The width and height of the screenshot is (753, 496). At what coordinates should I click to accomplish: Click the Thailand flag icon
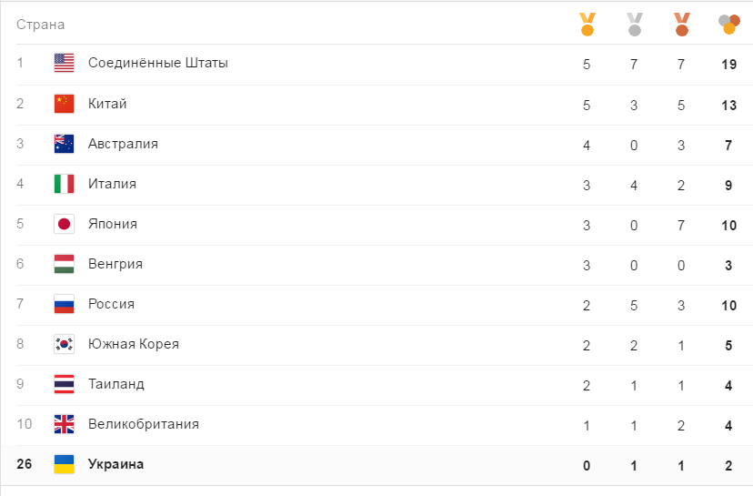point(64,384)
